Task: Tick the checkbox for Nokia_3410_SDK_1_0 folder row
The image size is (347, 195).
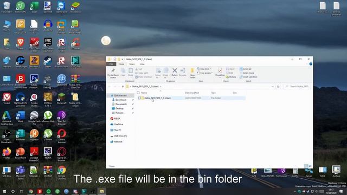Action: [139, 98]
